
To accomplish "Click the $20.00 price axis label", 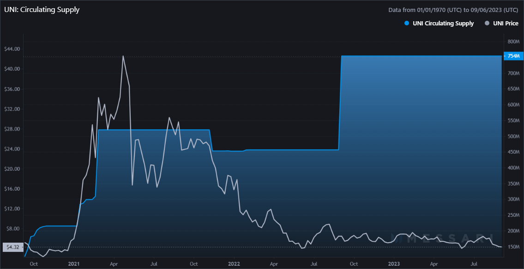I will point(12,169).
